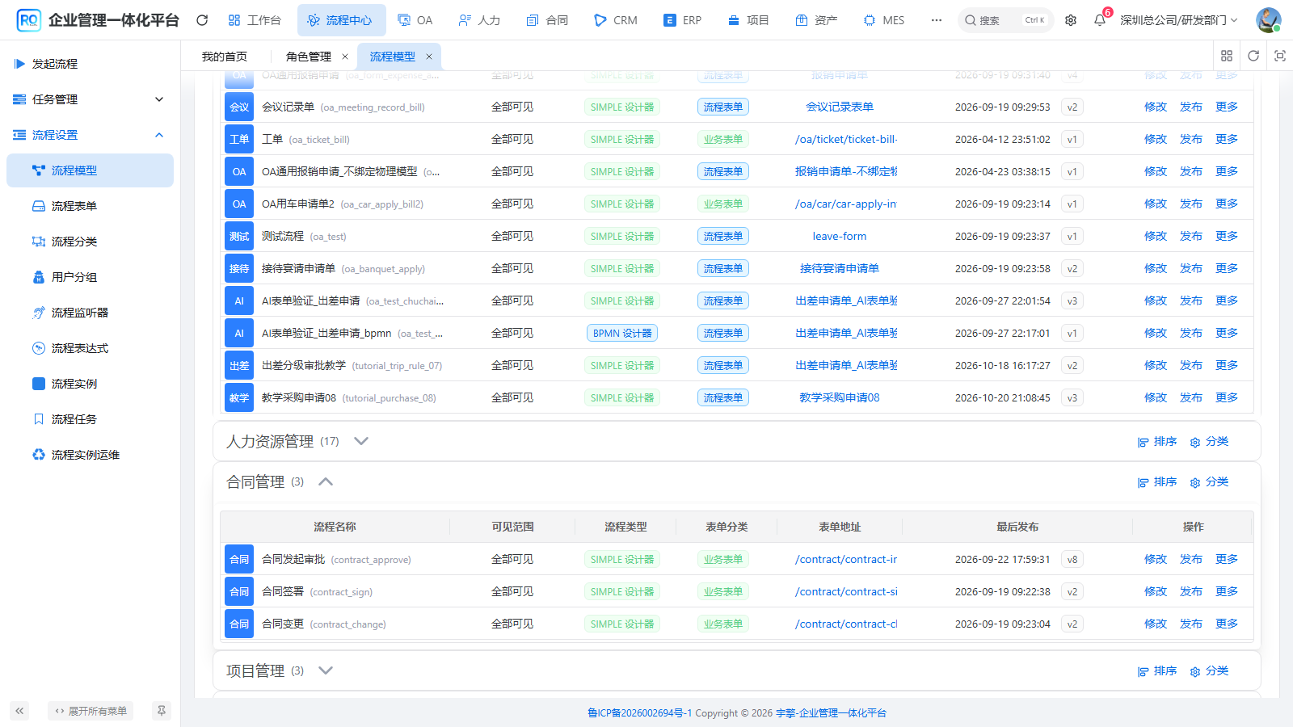Open 深圳总公司/研发部门 department dropdown
Viewport: 1293px width, 727px height.
(1178, 20)
